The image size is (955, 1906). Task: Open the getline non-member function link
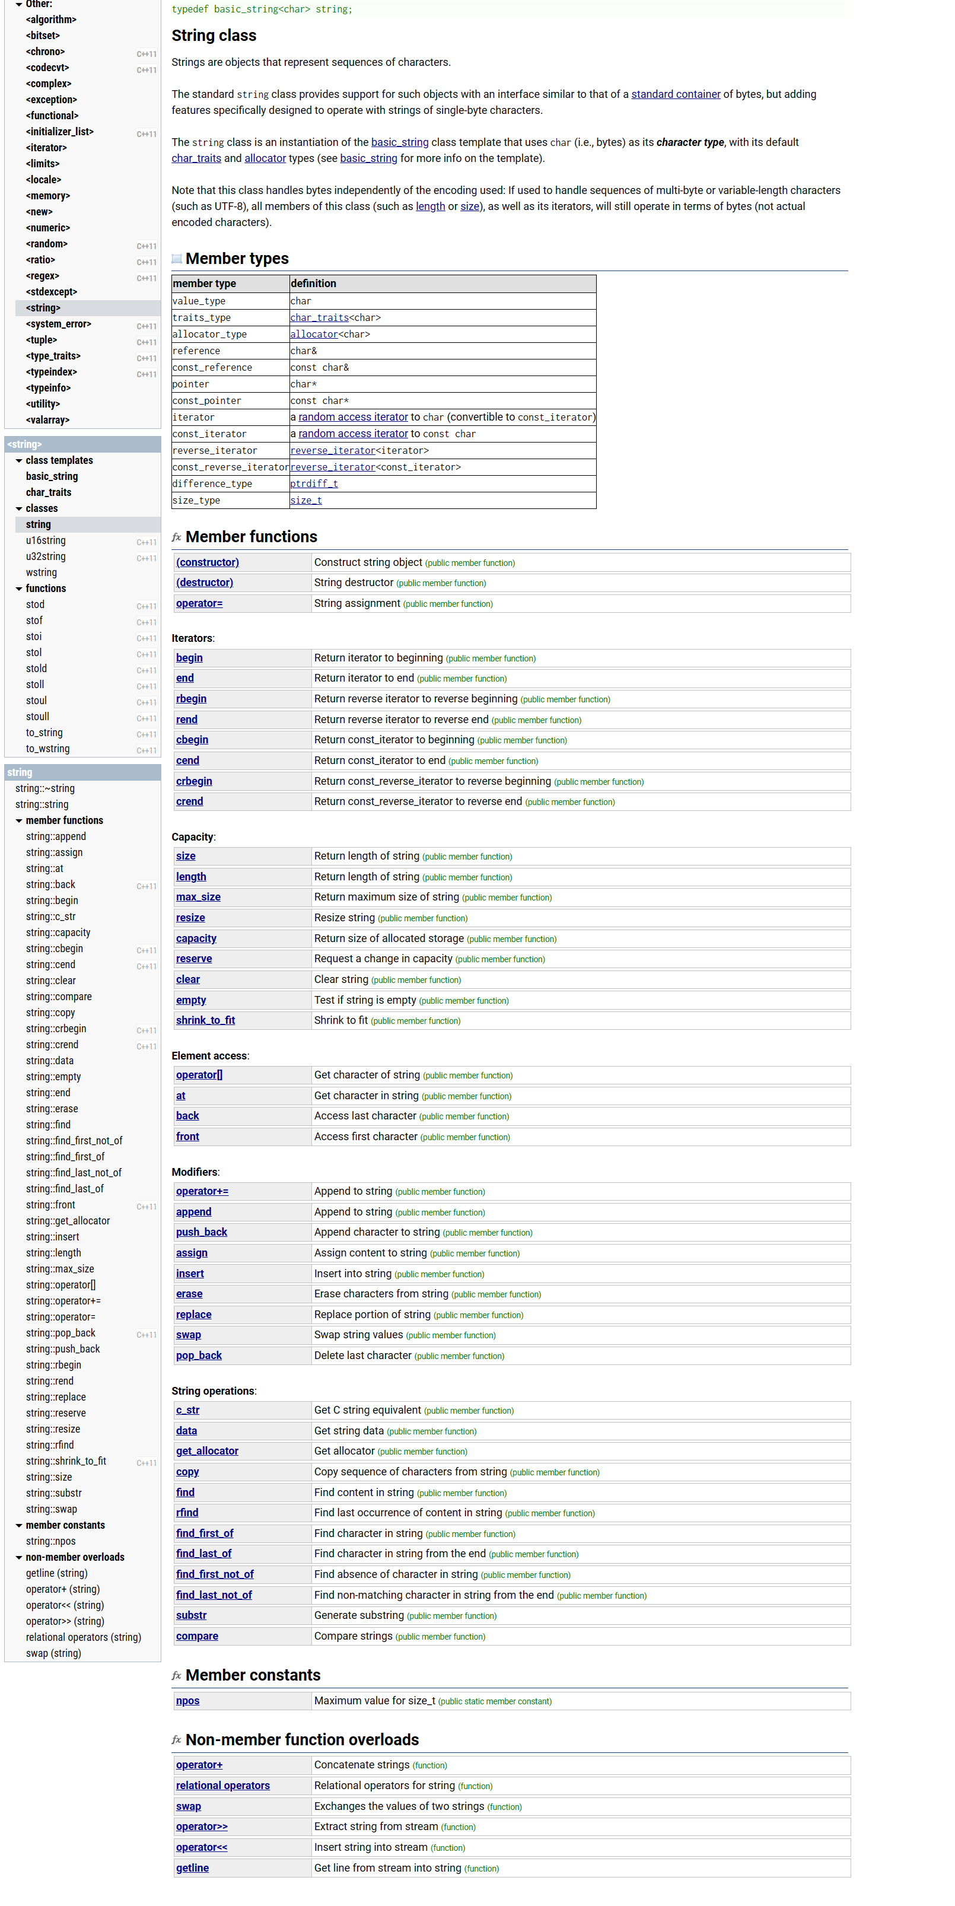[192, 1868]
